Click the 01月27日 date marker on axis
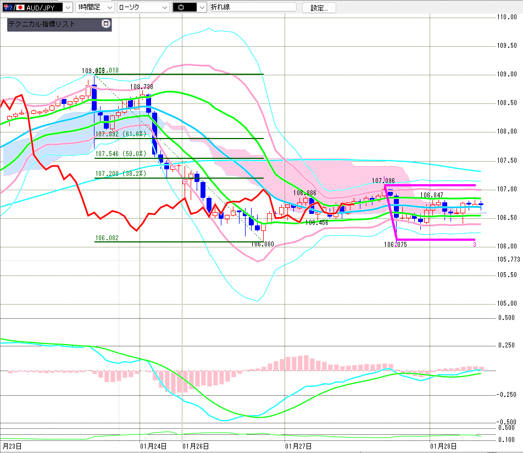This screenshot has width=523, height=453. coord(298,446)
